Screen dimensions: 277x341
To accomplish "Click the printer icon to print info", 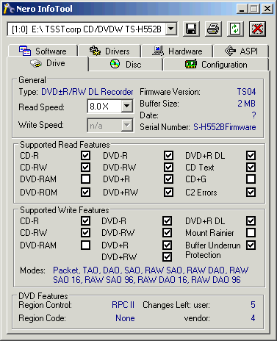I will pyautogui.click(x=213, y=29).
